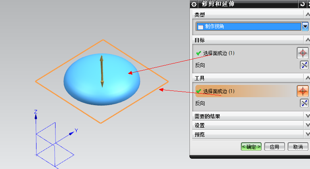
Task: Click the 应用 button
Action: (x=274, y=147)
